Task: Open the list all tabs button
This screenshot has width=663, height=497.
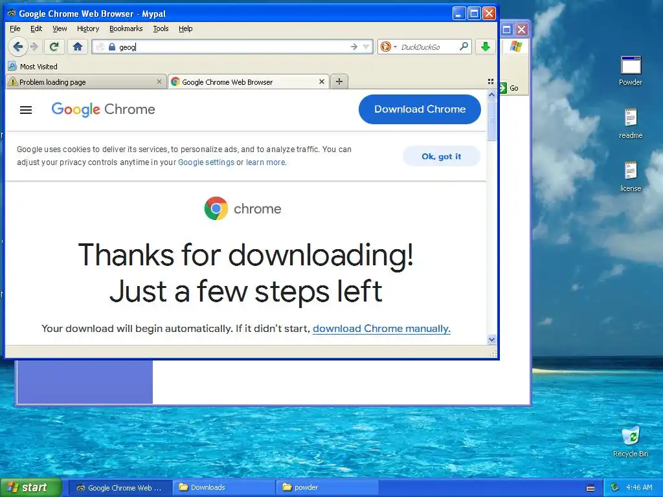Action: coord(491,82)
